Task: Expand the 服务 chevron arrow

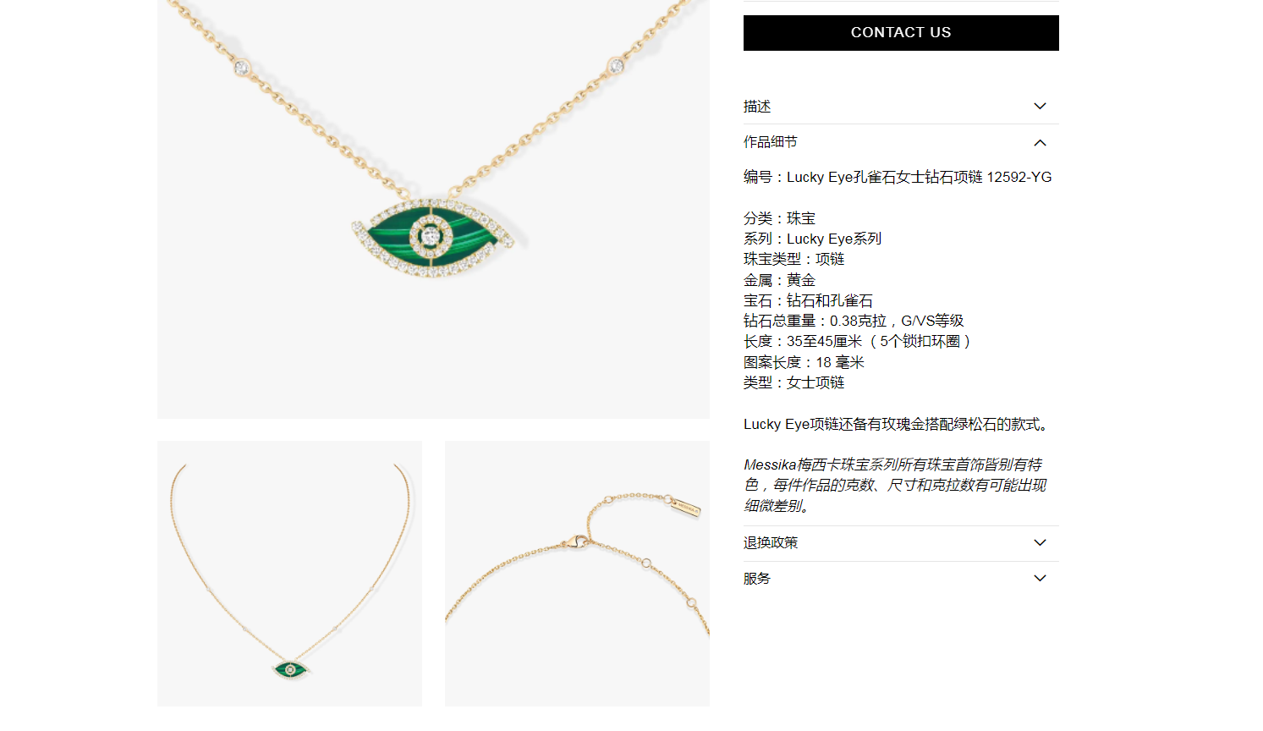Action: click(x=1041, y=579)
